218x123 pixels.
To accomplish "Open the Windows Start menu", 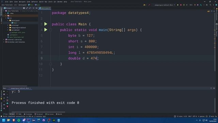I will tap(4, 120).
